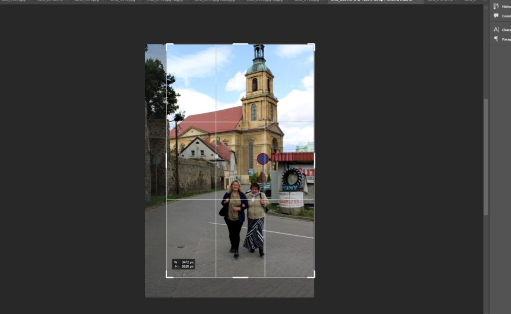Screen dimensions: 511x314
Task: Select the highlighted Crop Preview document tab
Action: click(x=375, y=1)
